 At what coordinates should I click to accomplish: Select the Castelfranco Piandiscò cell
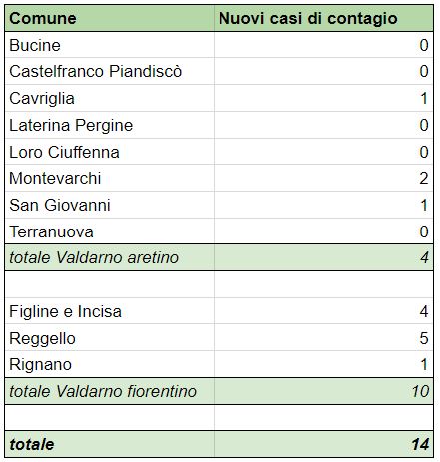point(110,71)
